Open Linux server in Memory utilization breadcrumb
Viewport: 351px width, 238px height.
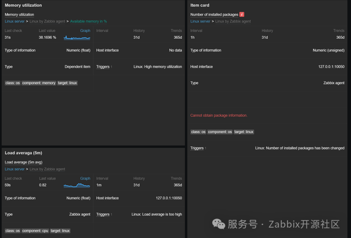point(15,21)
